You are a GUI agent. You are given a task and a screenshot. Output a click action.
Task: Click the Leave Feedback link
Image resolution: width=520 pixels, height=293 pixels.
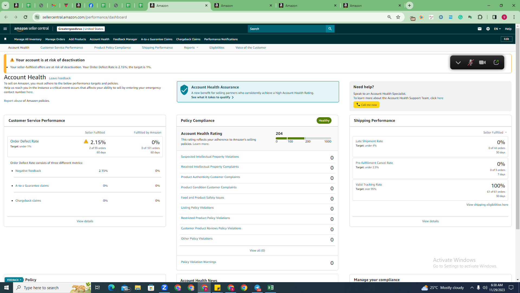60,78
